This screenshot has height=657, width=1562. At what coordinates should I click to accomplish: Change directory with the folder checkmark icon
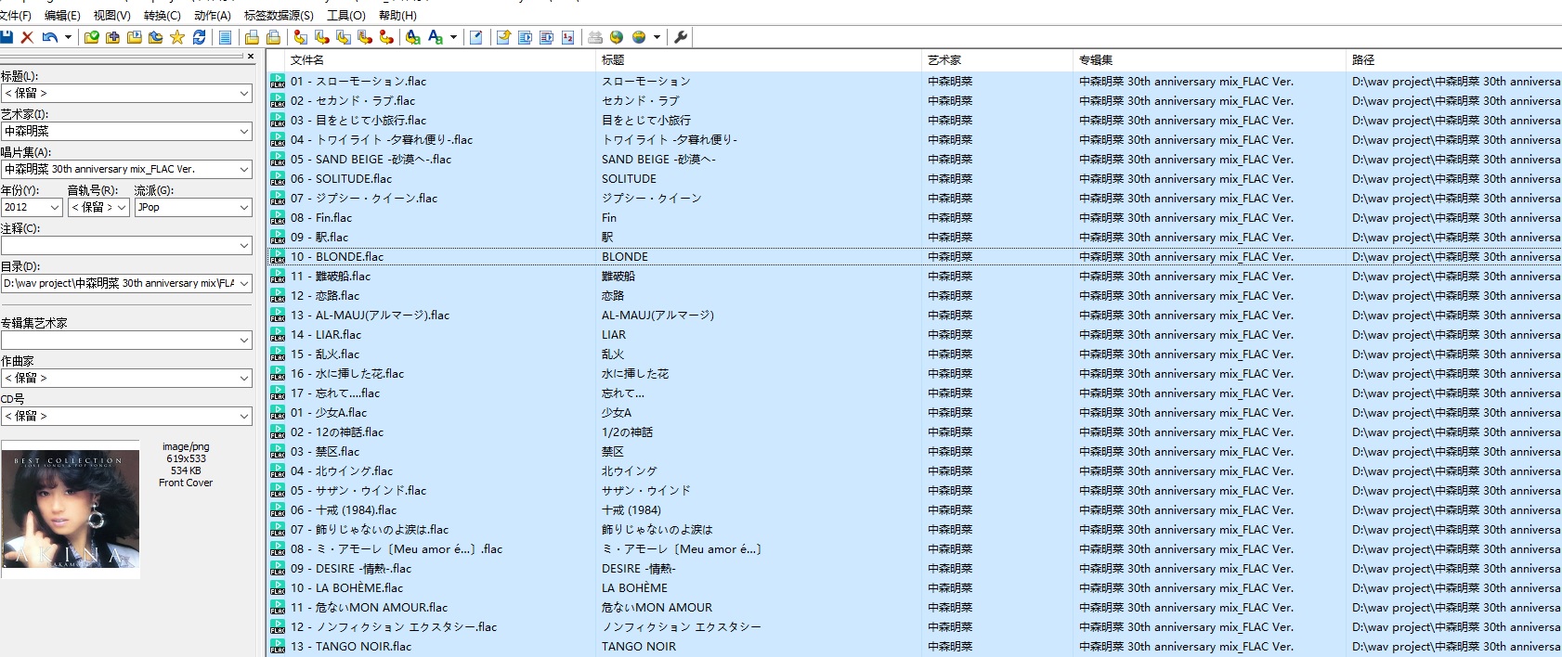(x=91, y=37)
